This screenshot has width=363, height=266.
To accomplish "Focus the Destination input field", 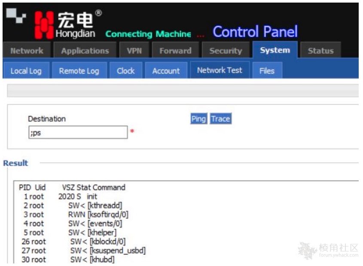I will pos(78,133).
